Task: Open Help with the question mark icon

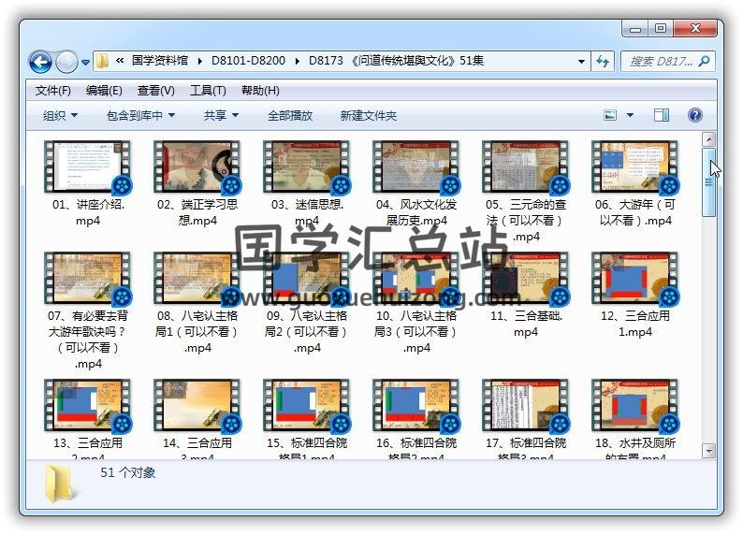Action: [694, 115]
